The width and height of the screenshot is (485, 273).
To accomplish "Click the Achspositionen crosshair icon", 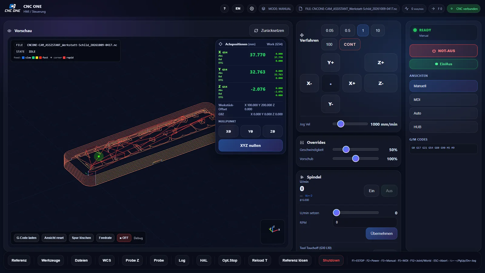I will (x=220, y=44).
